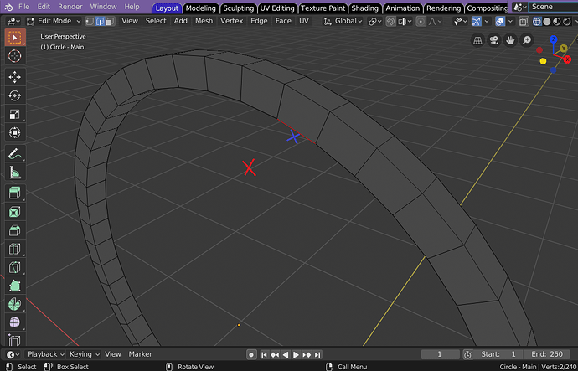Toggle orthographic/perspective grid view button
This screenshot has height=371, width=578.
477,40
